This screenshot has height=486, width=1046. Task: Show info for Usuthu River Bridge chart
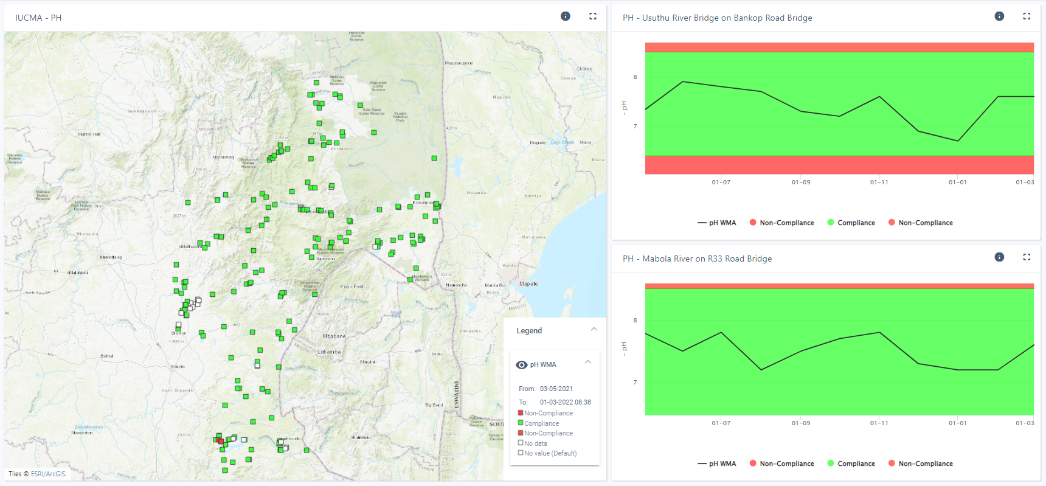(x=999, y=16)
